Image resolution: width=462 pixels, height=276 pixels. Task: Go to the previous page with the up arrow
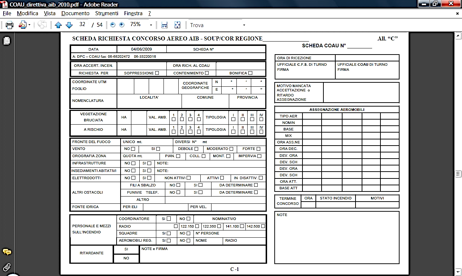(x=58, y=25)
